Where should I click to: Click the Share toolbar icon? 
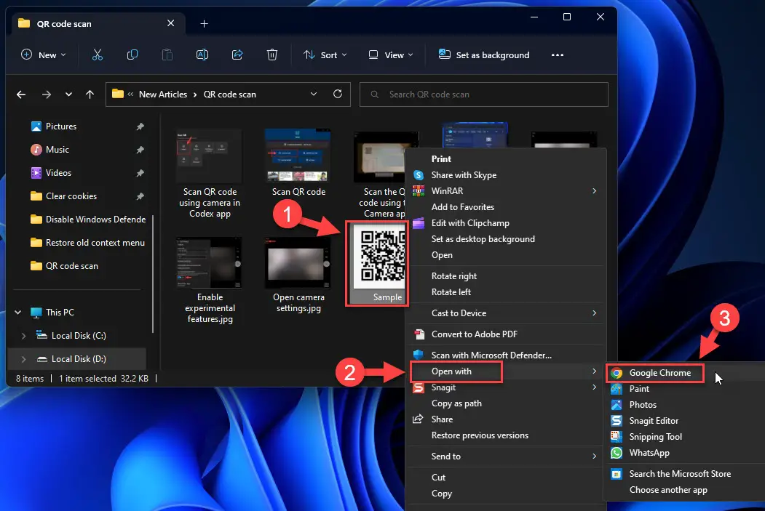coord(237,55)
